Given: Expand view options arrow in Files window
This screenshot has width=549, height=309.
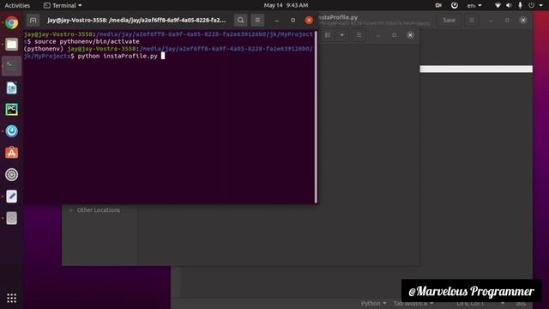Looking at the screenshot, I should point(341,35).
